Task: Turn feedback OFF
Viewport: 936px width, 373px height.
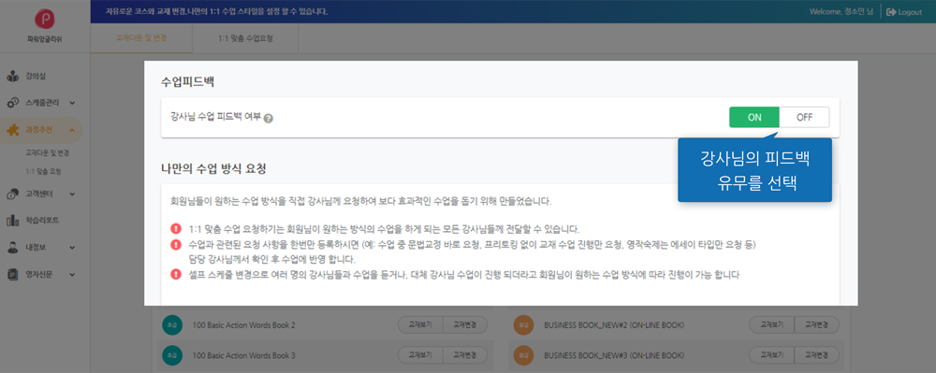Action: [x=804, y=118]
